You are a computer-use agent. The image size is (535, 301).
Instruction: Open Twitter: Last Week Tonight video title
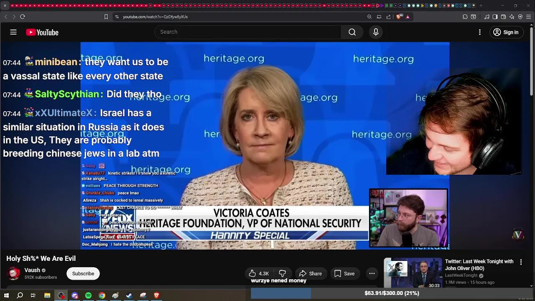pyautogui.click(x=479, y=265)
